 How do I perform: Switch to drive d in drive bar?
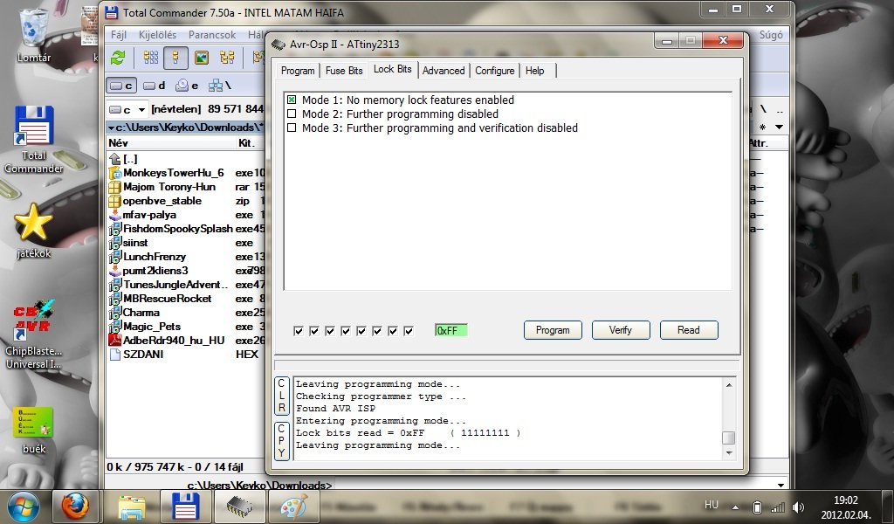(x=154, y=86)
